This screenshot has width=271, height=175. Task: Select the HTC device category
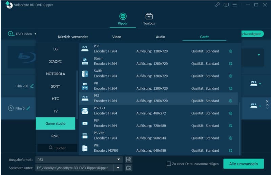click(x=56, y=99)
